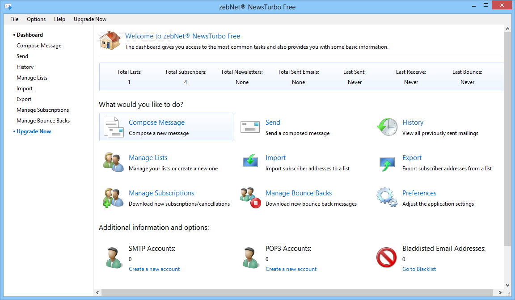Open the Help menu
515x300 pixels.
(x=59, y=19)
